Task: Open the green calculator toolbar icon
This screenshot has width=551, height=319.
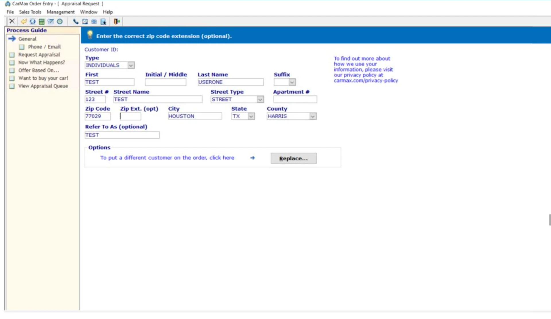Action: click(42, 21)
